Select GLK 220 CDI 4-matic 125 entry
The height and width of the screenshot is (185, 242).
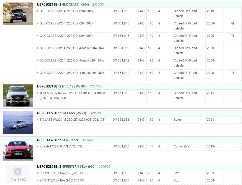72,48
